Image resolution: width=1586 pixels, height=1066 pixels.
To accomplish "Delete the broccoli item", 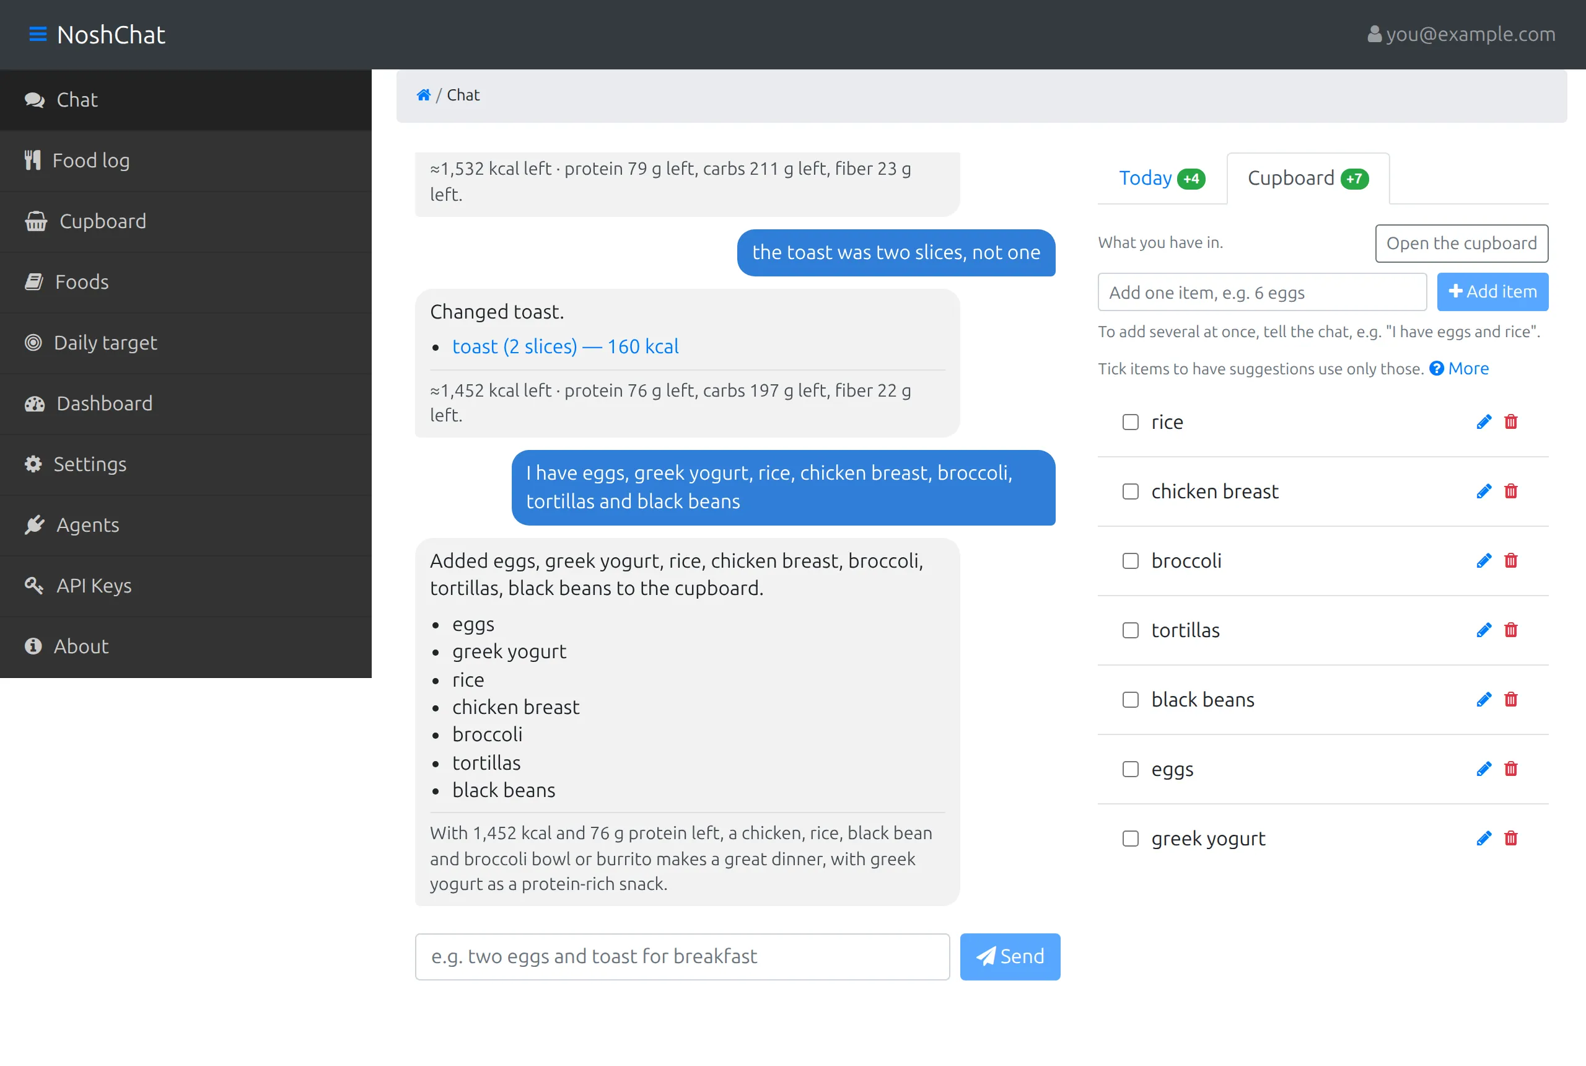I will point(1511,561).
